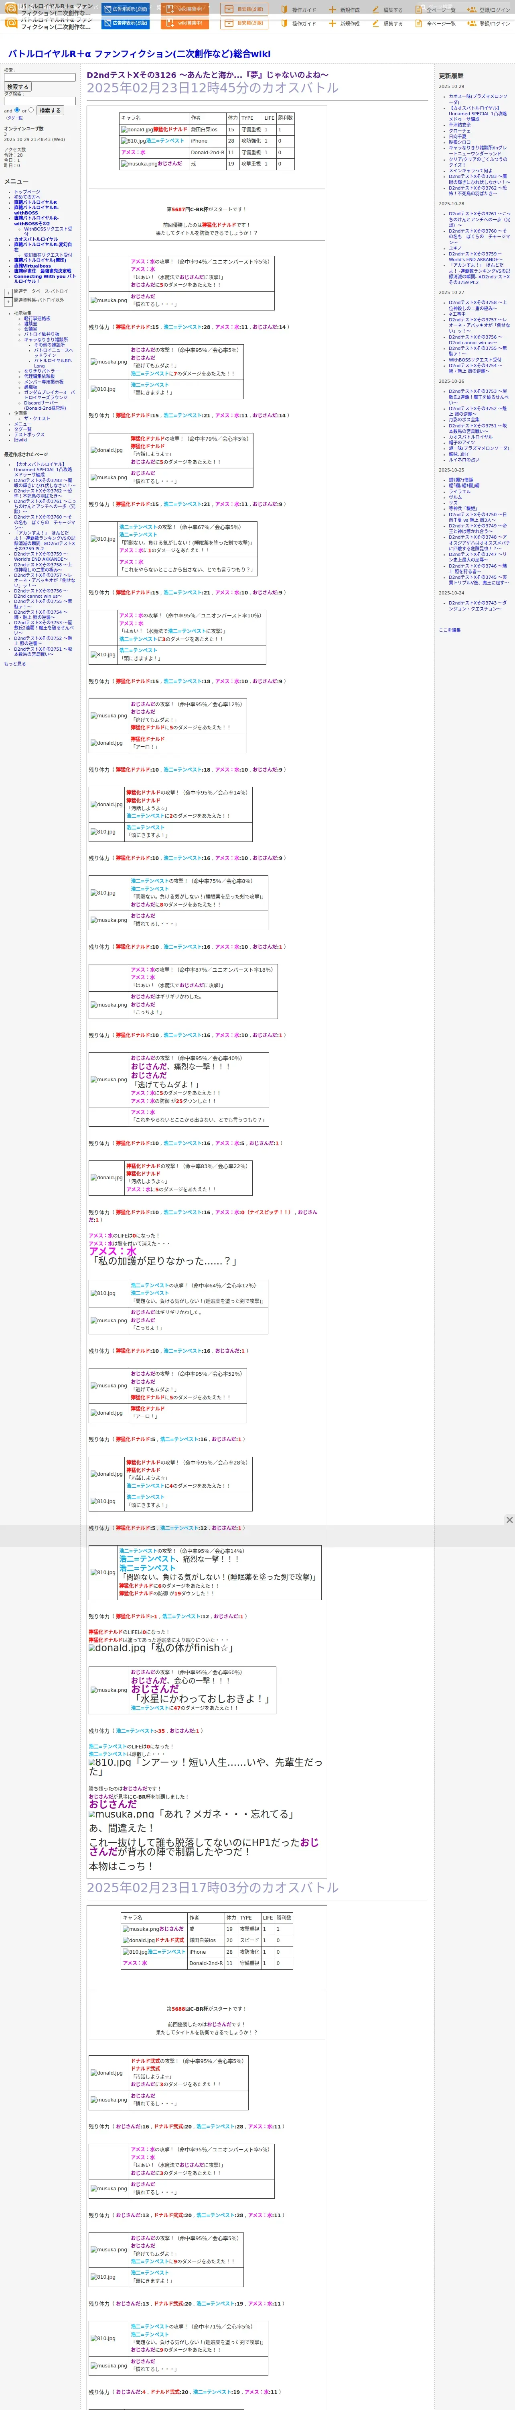Open 変幻自在リクエスト受付 menu link
515x2410 pixels.
[48, 255]
